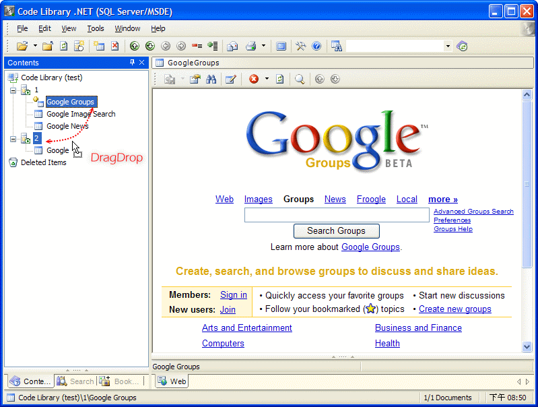Viewport: 538px width, 407px height.
Task: Click the grey move right arrow icon
Action: click(x=181, y=46)
